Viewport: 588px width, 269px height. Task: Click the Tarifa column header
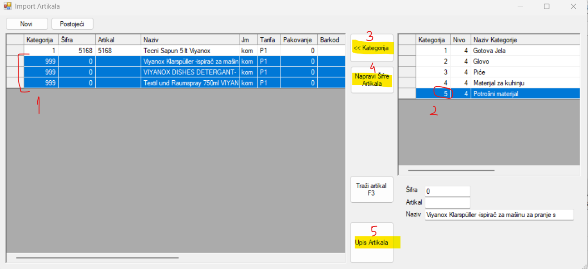pyautogui.click(x=269, y=40)
